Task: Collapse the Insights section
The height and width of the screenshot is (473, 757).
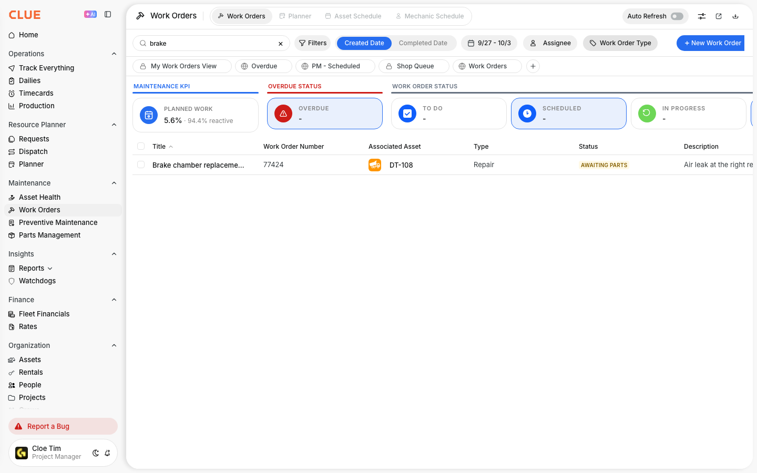Action: click(114, 254)
